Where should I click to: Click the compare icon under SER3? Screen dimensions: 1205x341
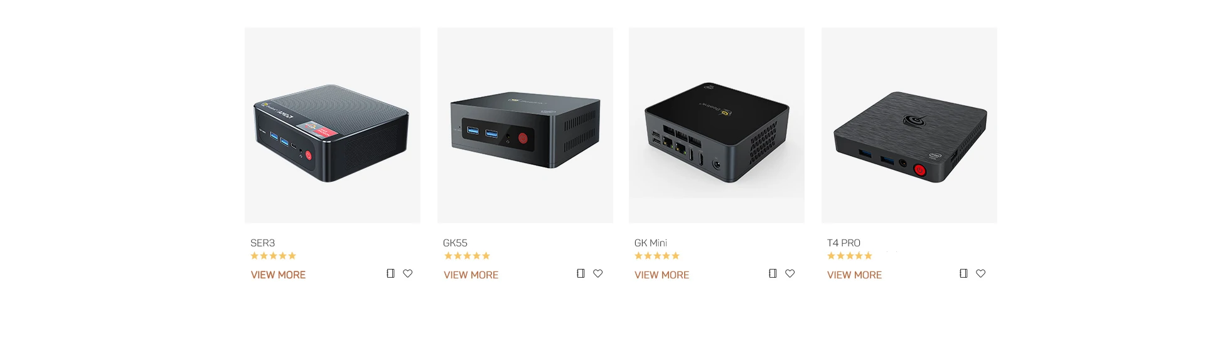pyautogui.click(x=390, y=273)
